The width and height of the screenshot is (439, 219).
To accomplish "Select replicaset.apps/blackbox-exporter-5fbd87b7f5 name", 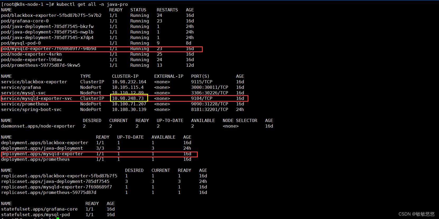I will click(x=59, y=176).
